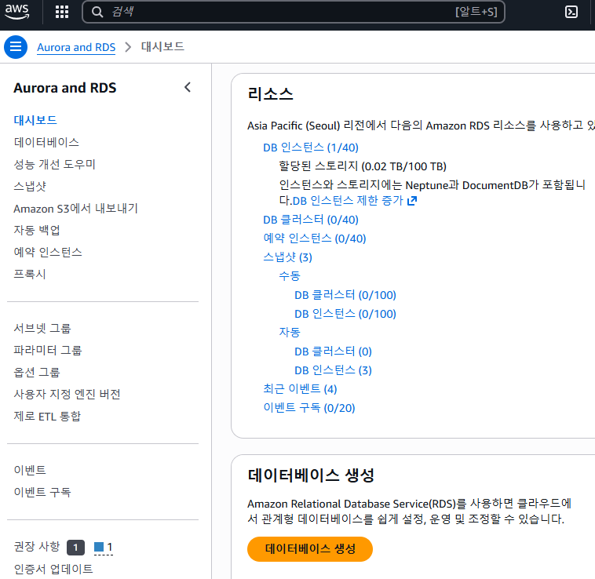Screen dimensions: 595x579
Task: Click the 데이터베이스 생성 section heading
Action: [311, 475]
